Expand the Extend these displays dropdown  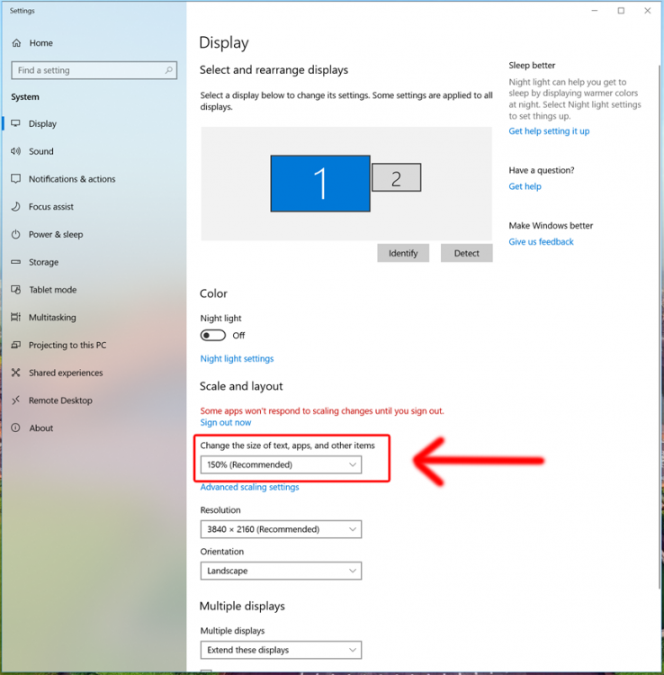(x=281, y=650)
